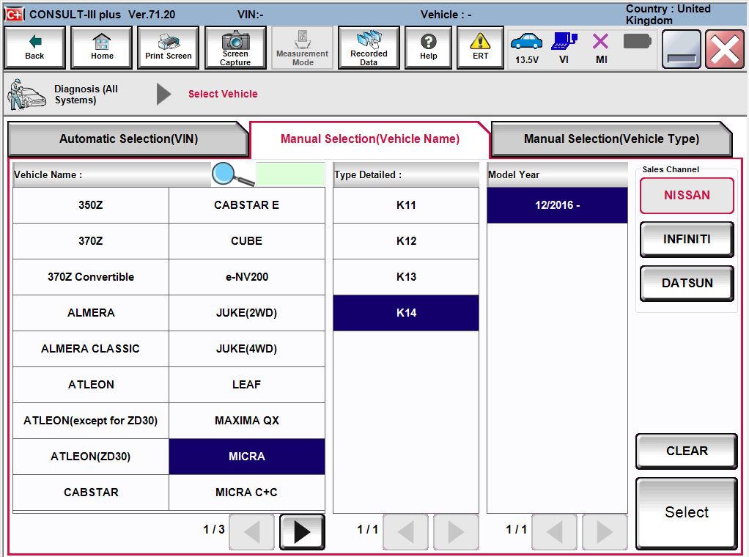Select 370Z vehicle

(91, 241)
